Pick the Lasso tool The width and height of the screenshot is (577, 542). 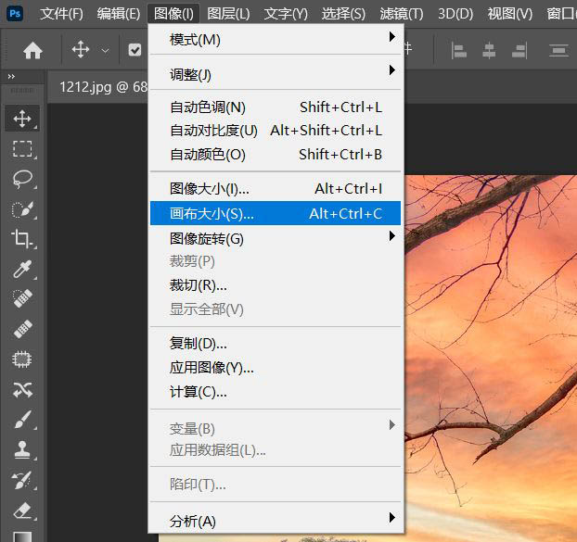[x=23, y=179]
